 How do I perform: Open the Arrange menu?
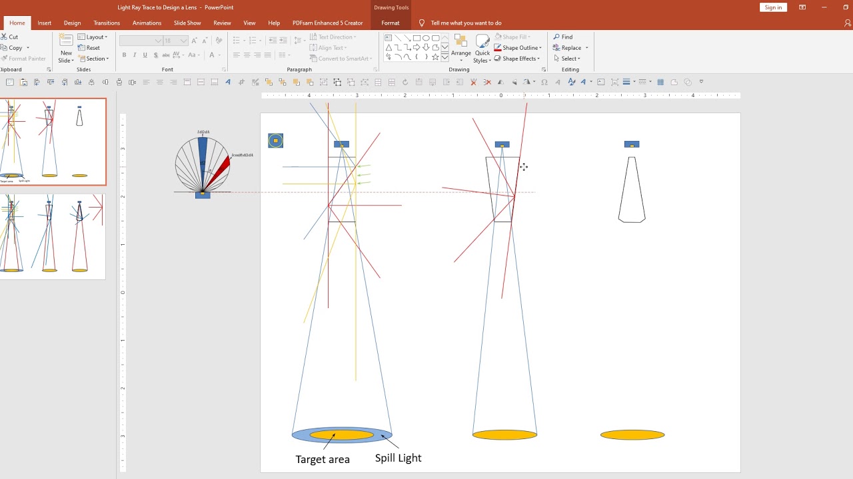(460, 48)
